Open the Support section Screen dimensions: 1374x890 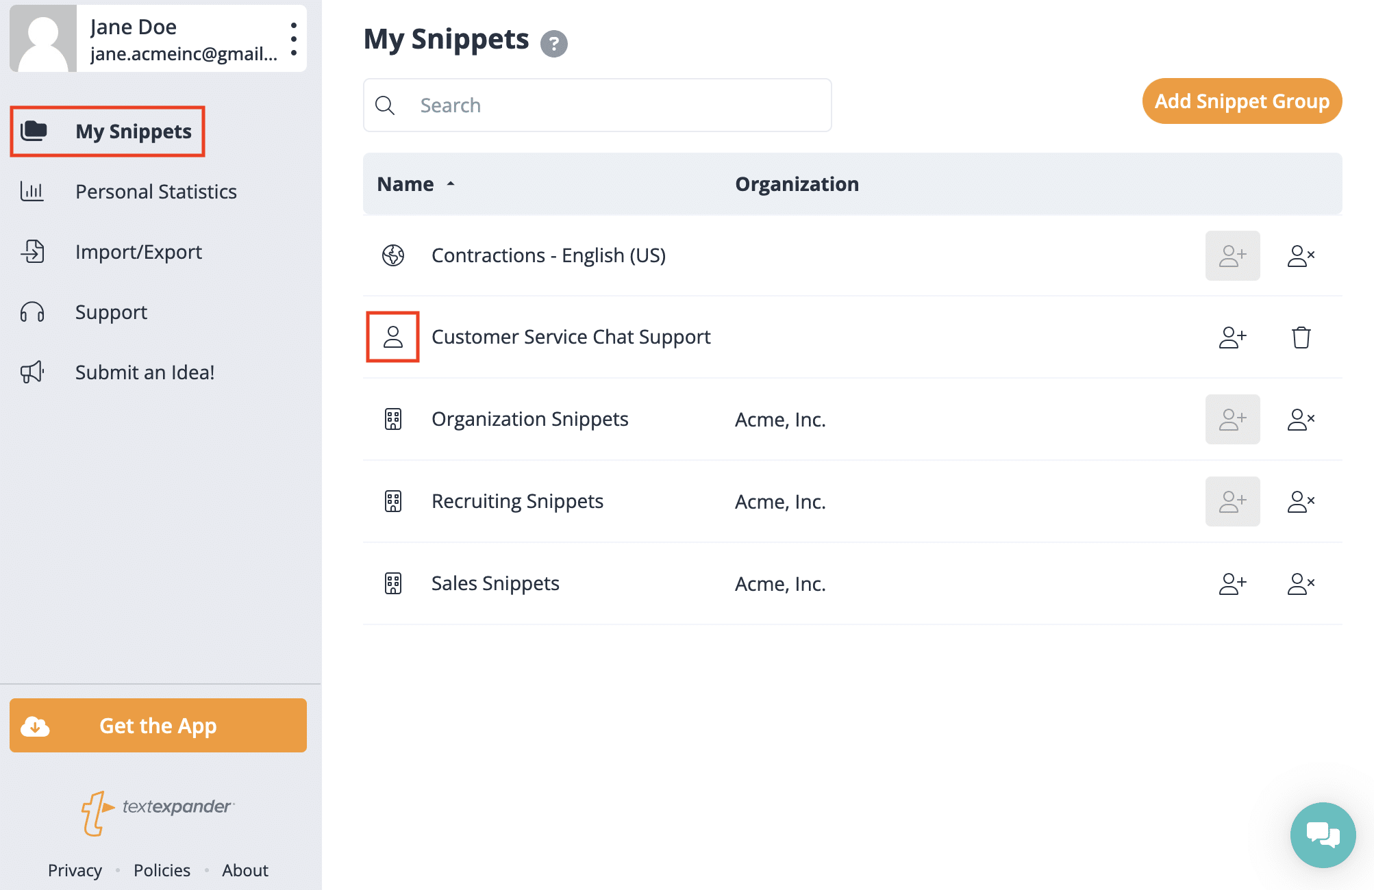click(x=110, y=312)
